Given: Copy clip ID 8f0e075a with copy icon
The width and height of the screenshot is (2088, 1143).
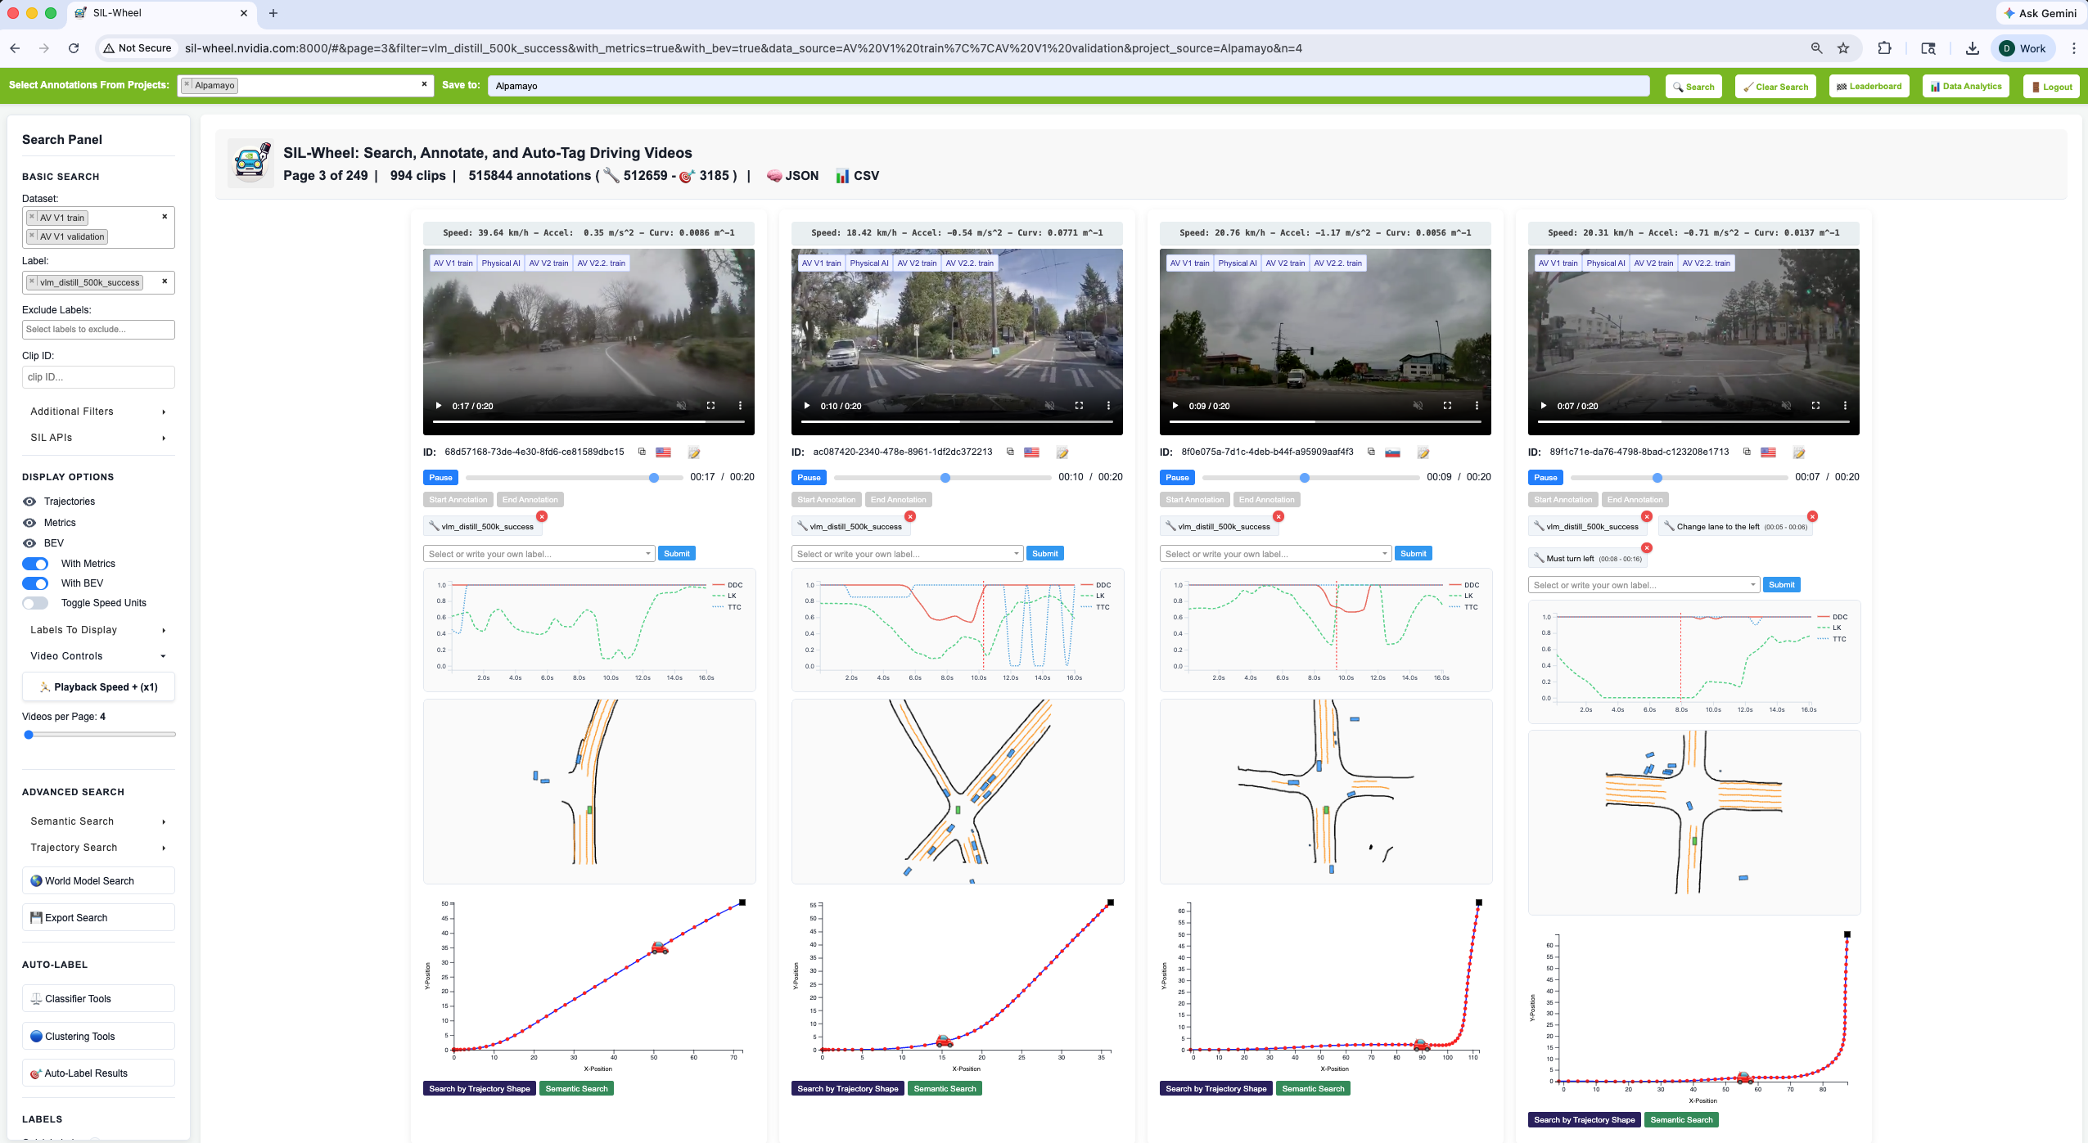Looking at the screenshot, I should pos(1371,452).
